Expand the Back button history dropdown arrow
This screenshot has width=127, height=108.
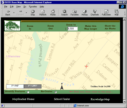[14, 13]
